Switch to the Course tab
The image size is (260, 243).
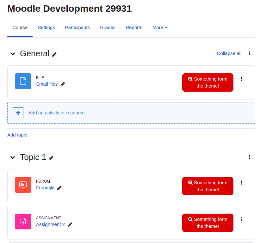coord(20,27)
